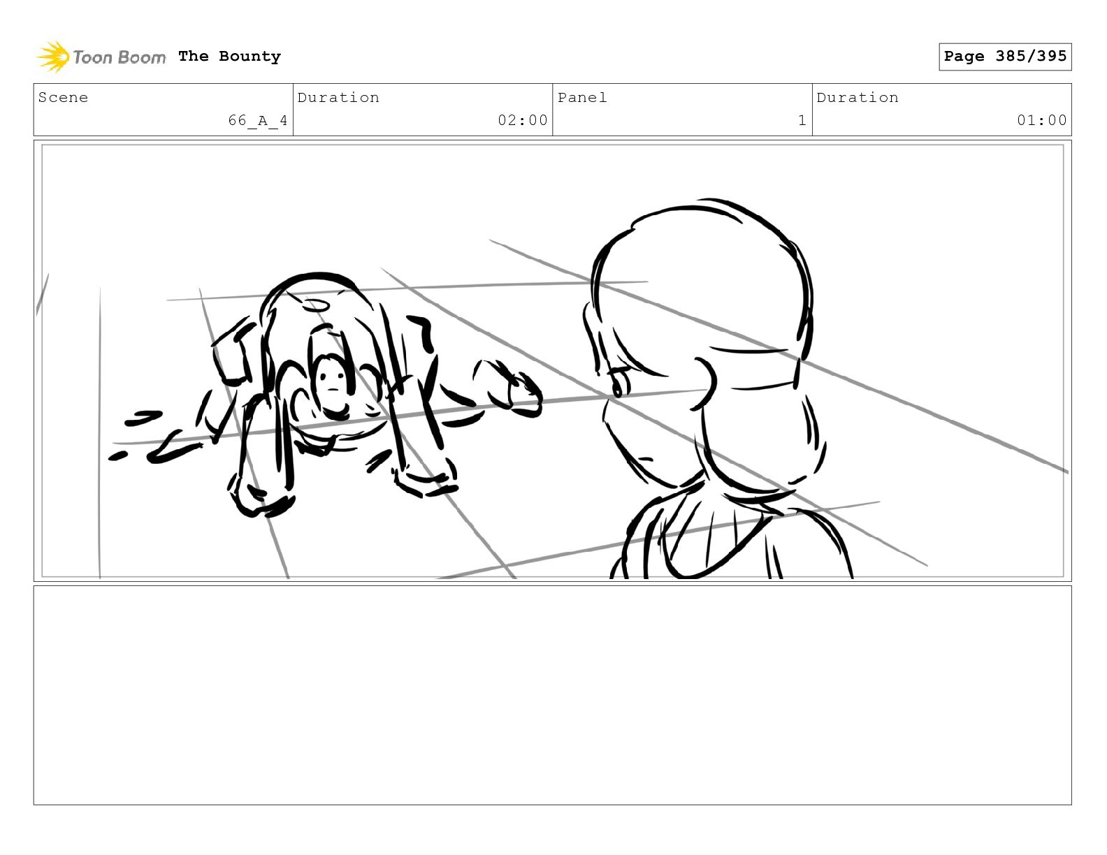Click the 'Page 385/395' page indicator
This screenshot has height=855, width=1107.
click(1005, 57)
